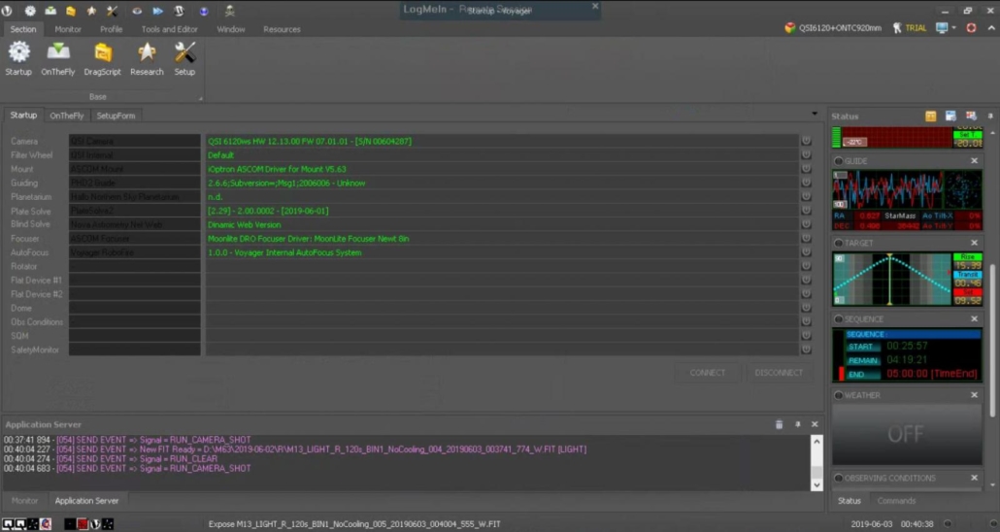Open the OnTheFly section in the ribbon

(x=58, y=58)
